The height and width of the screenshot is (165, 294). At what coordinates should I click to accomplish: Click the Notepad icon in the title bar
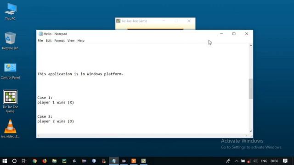coord(40,34)
